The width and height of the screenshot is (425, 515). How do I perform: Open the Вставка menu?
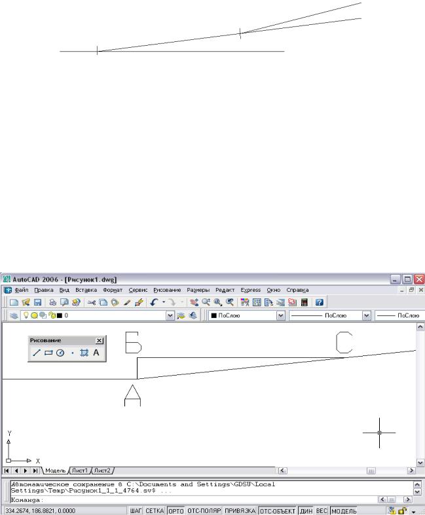tap(86, 290)
